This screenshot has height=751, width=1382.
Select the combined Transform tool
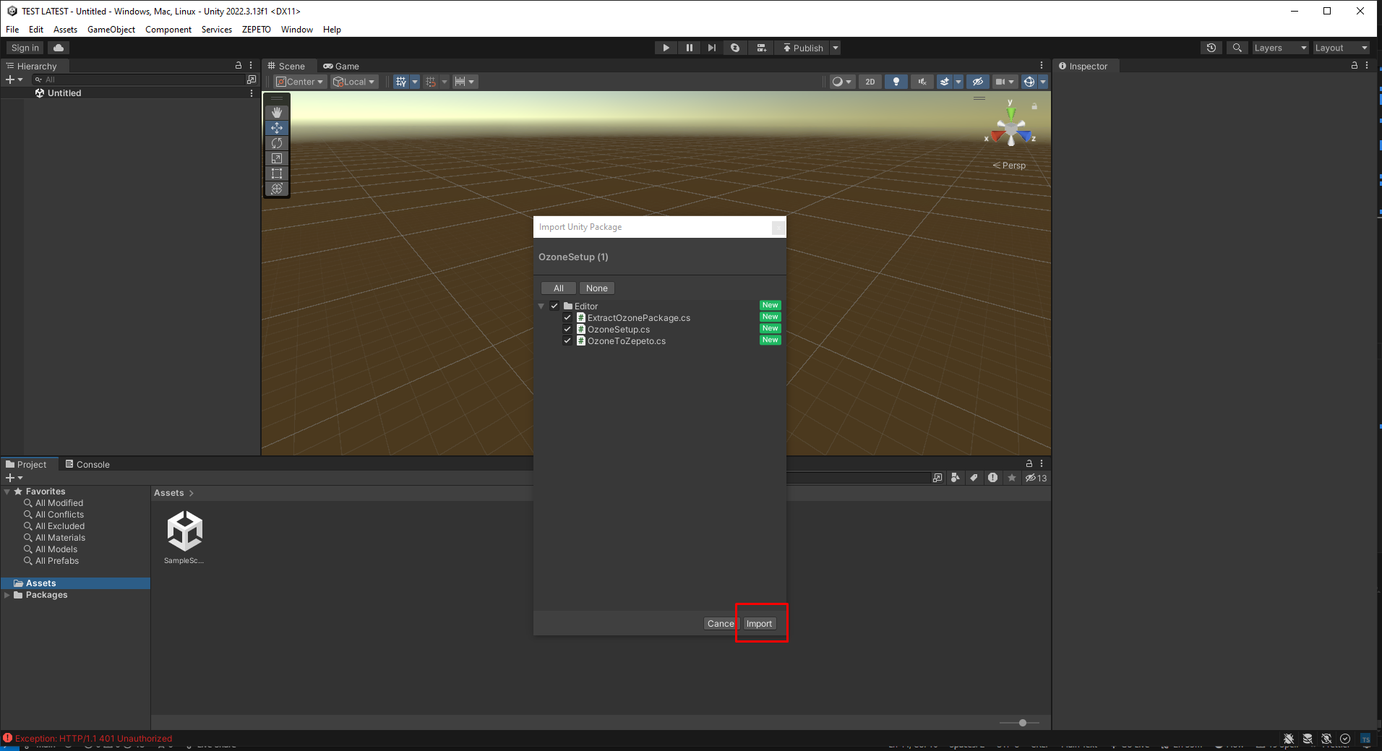(277, 189)
